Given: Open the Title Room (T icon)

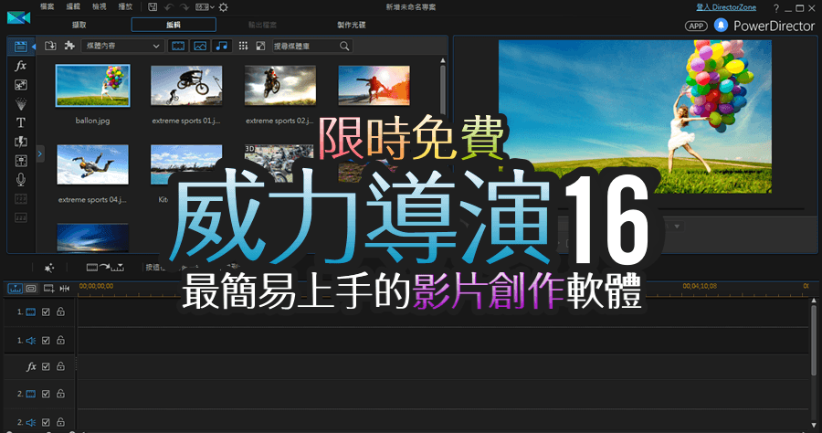Looking at the screenshot, I should coord(20,122).
